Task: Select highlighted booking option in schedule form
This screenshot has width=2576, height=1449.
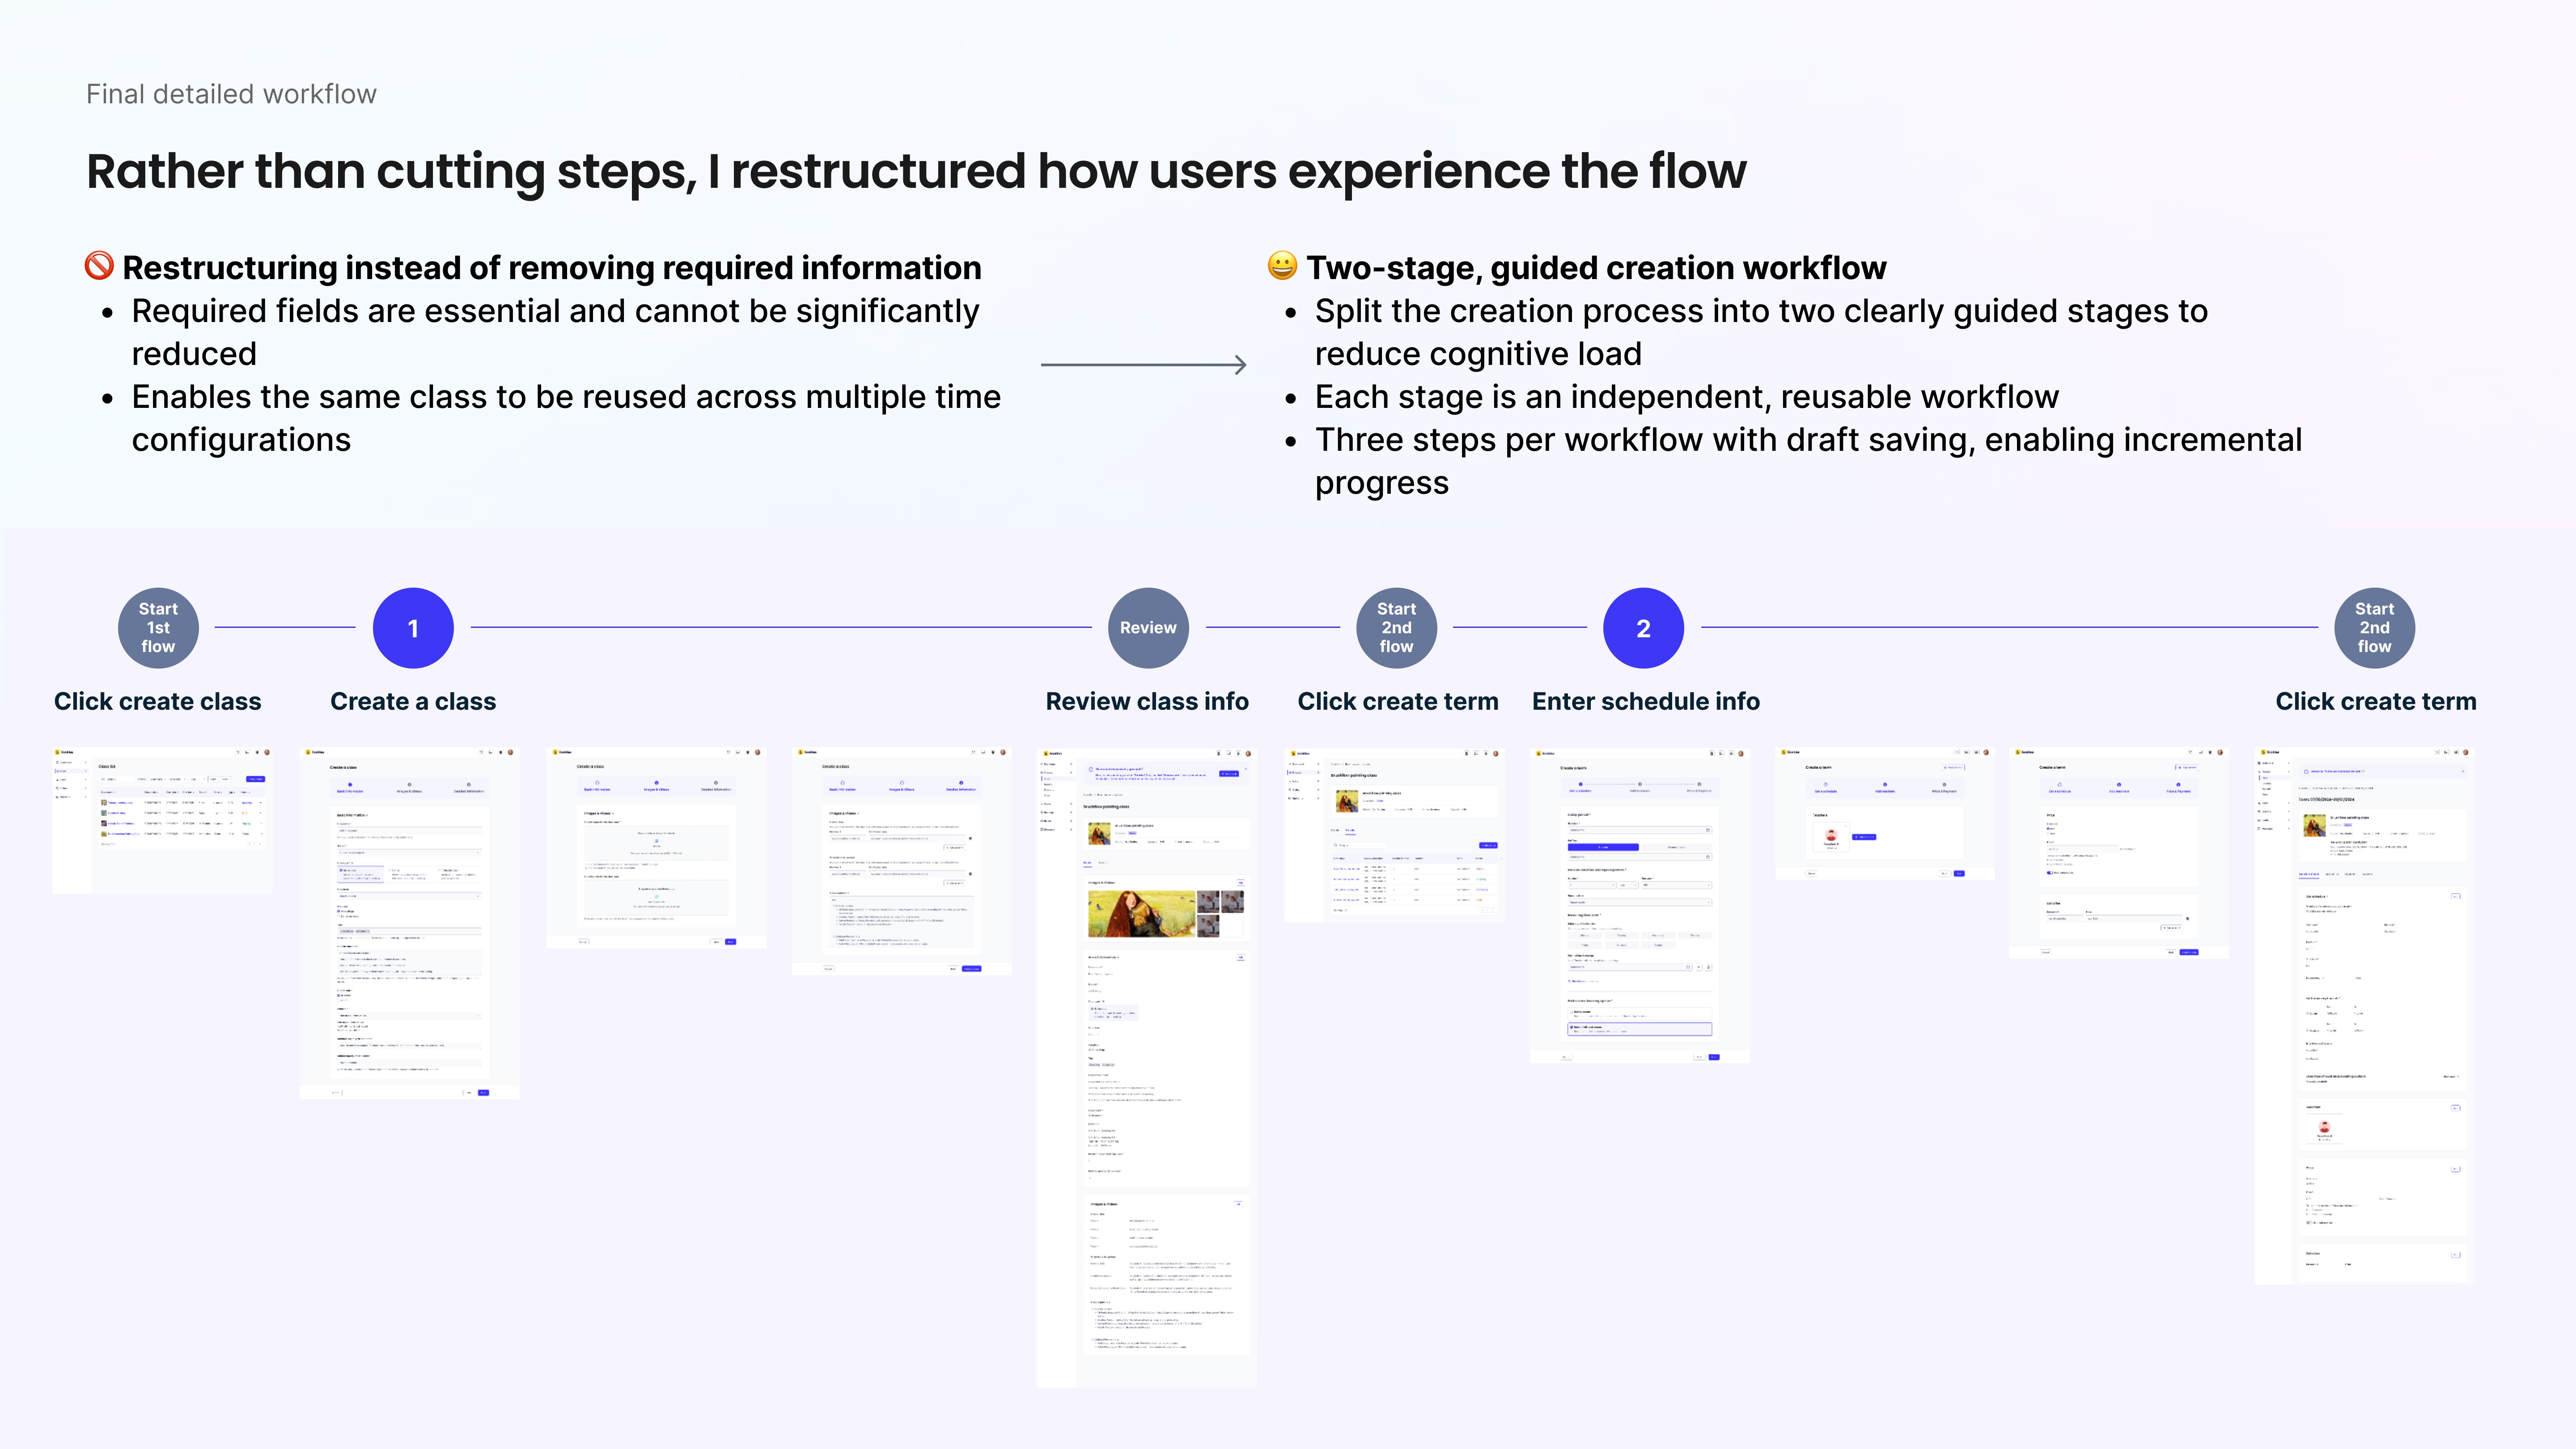Action: click(x=1640, y=1028)
